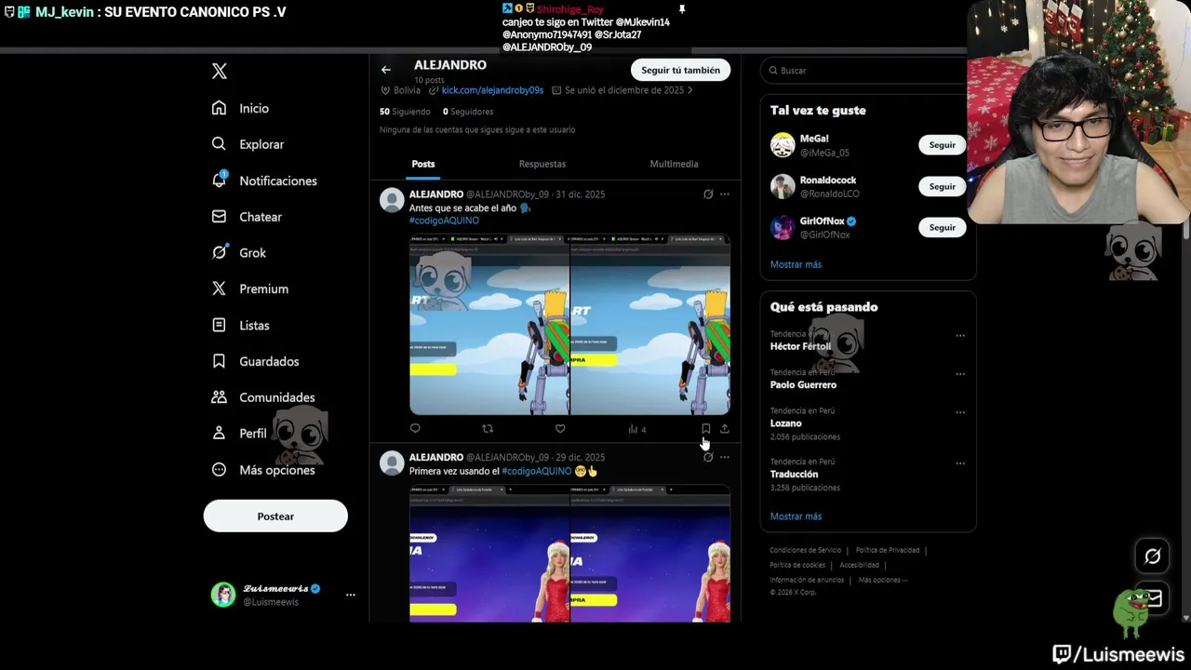The image size is (1191, 670).
Task: Switch to the Posts tab
Action: pyautogui.click(x=423, y=164)
